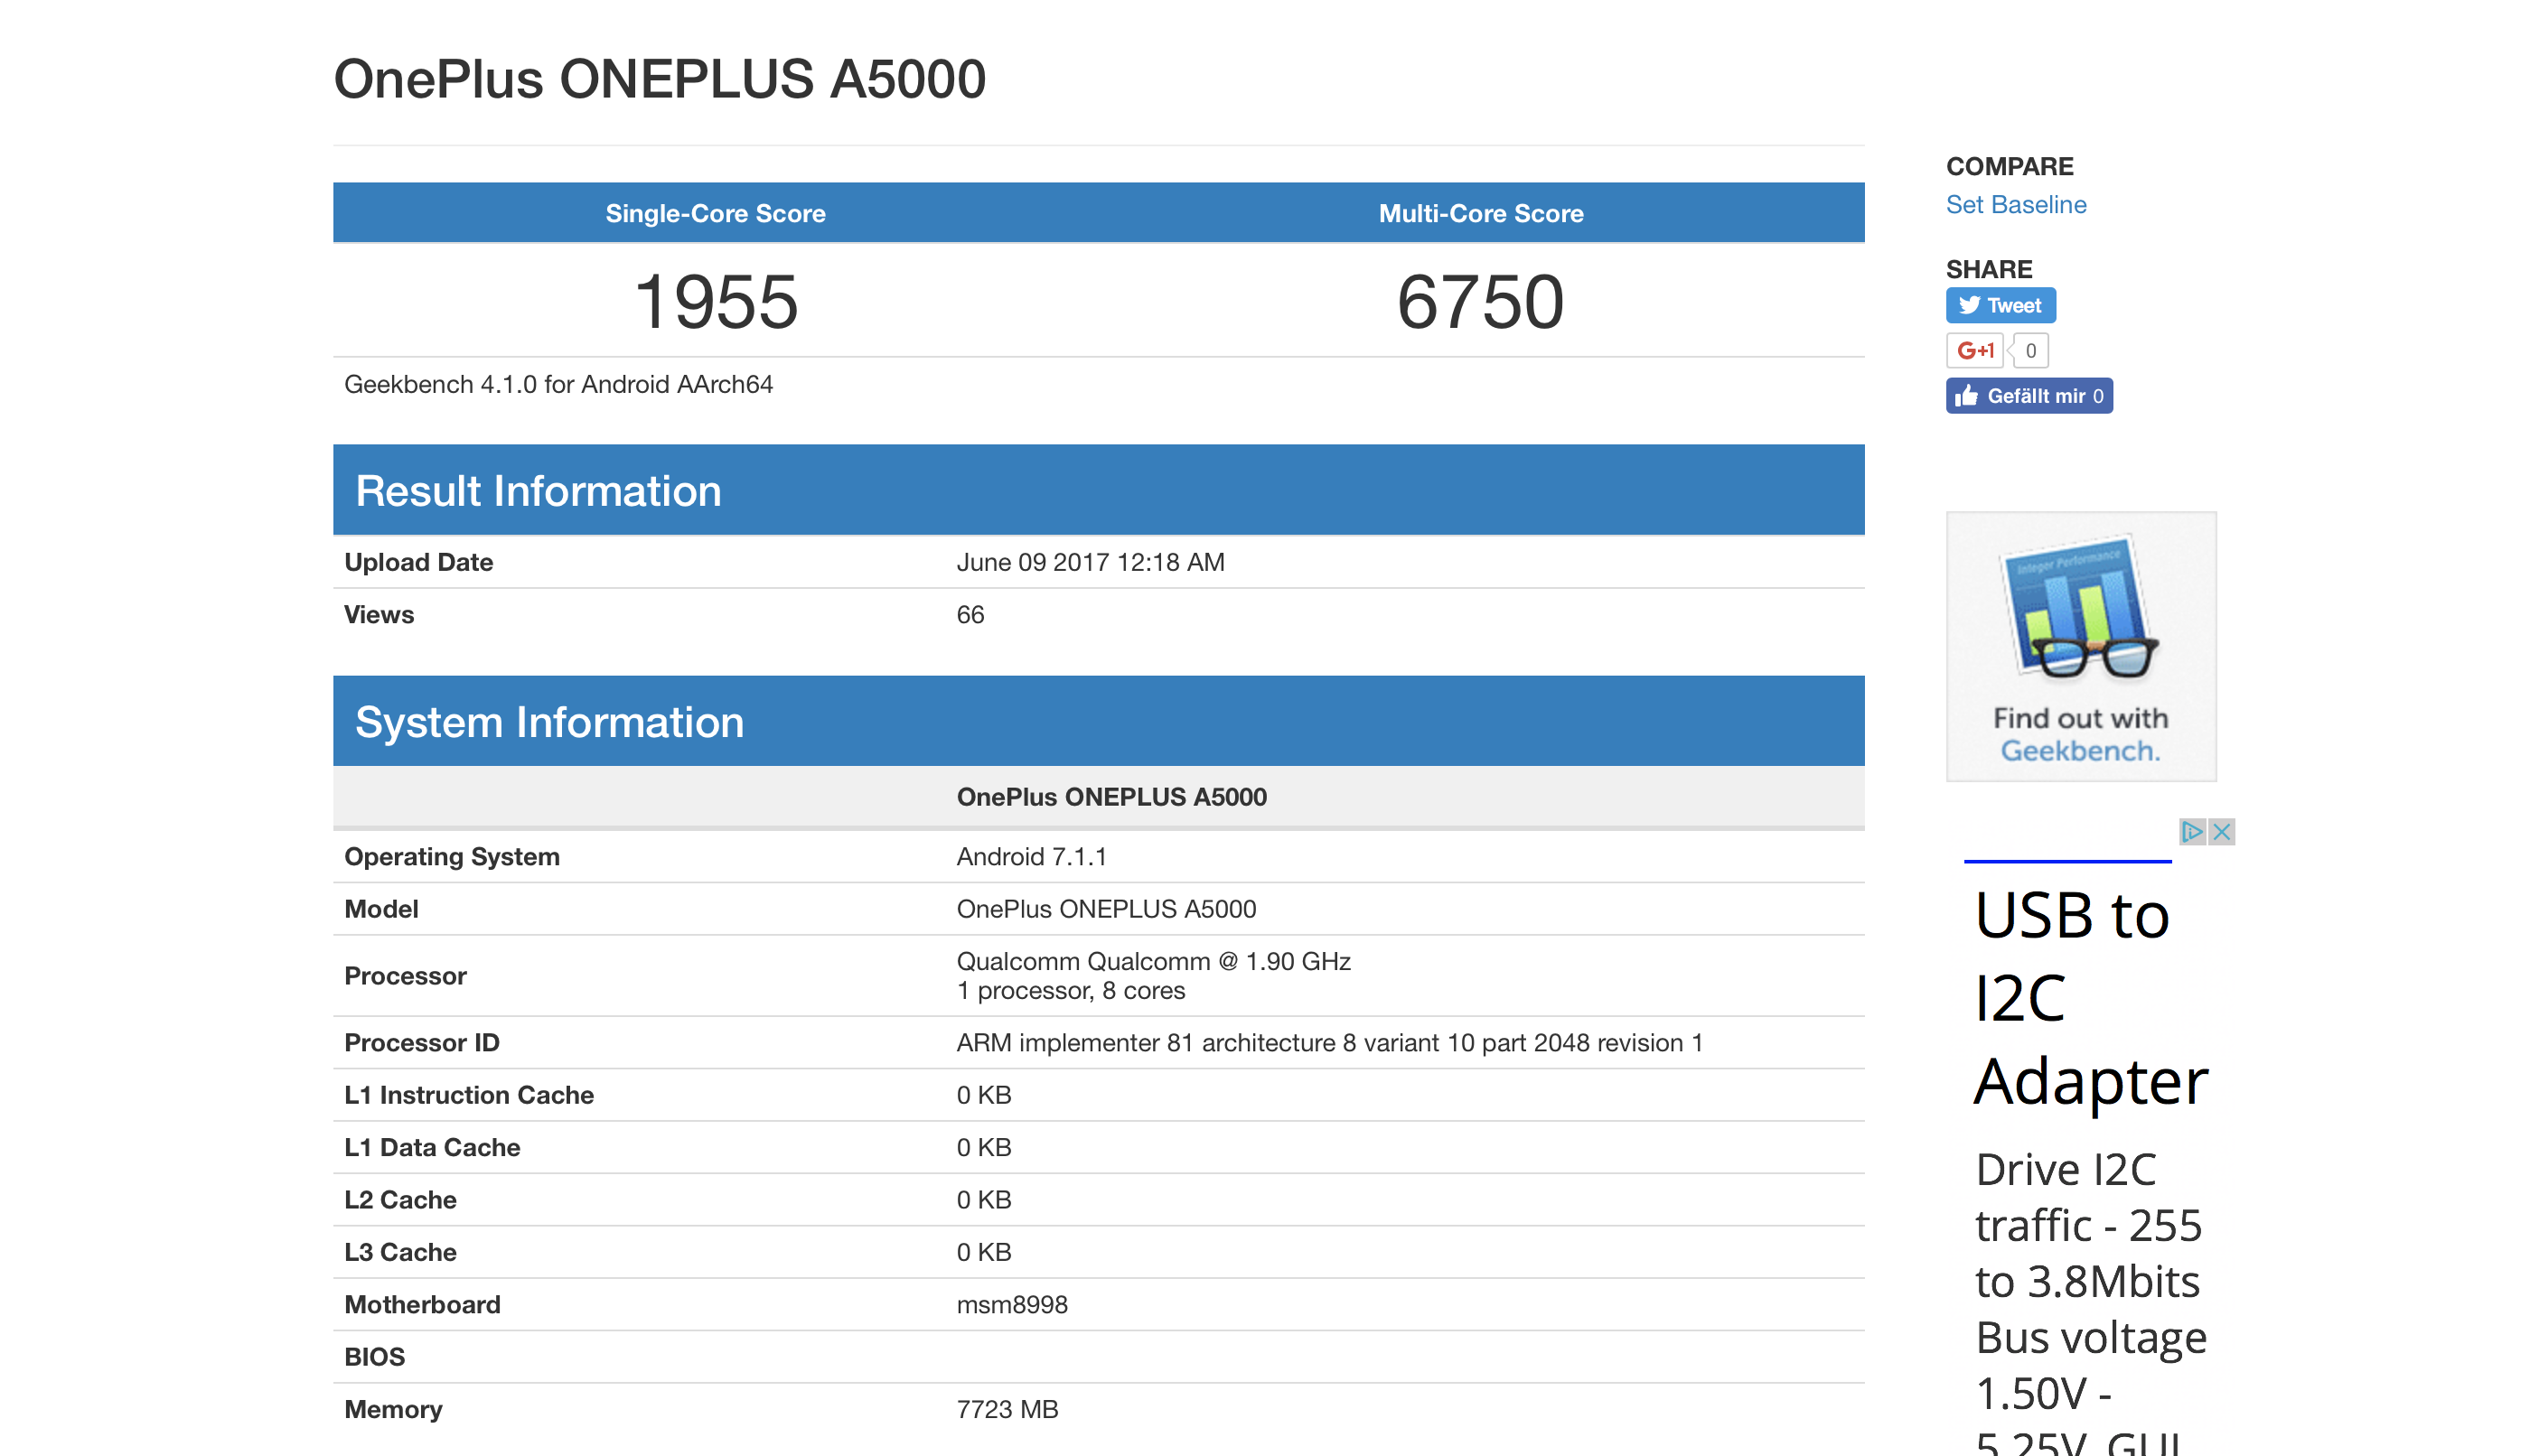This screenshot has width=2530, height=1456.
Task: Click the COMPARE sidebar heading
Action: tap(2009, 166)
